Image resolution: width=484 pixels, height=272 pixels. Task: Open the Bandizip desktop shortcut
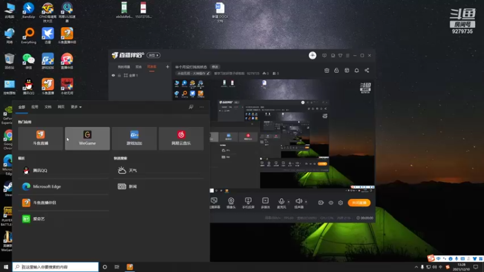pyautogui.click(x=28, y=10)
